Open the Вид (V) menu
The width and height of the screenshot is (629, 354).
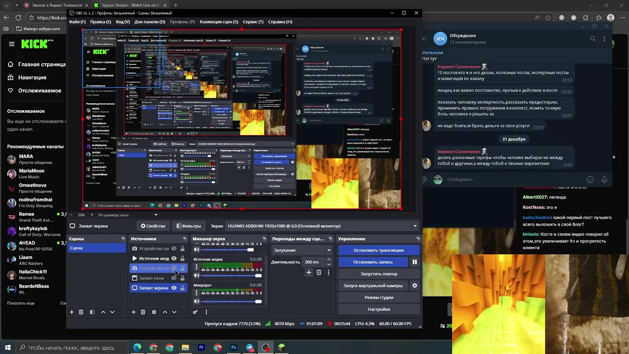pyautogui.click(x=123, y=22)
